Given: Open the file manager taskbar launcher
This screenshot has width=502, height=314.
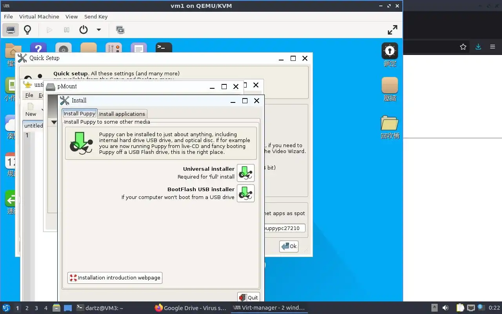Looking at the screenshot, I should pyautogui.click(x=56, y=308).
